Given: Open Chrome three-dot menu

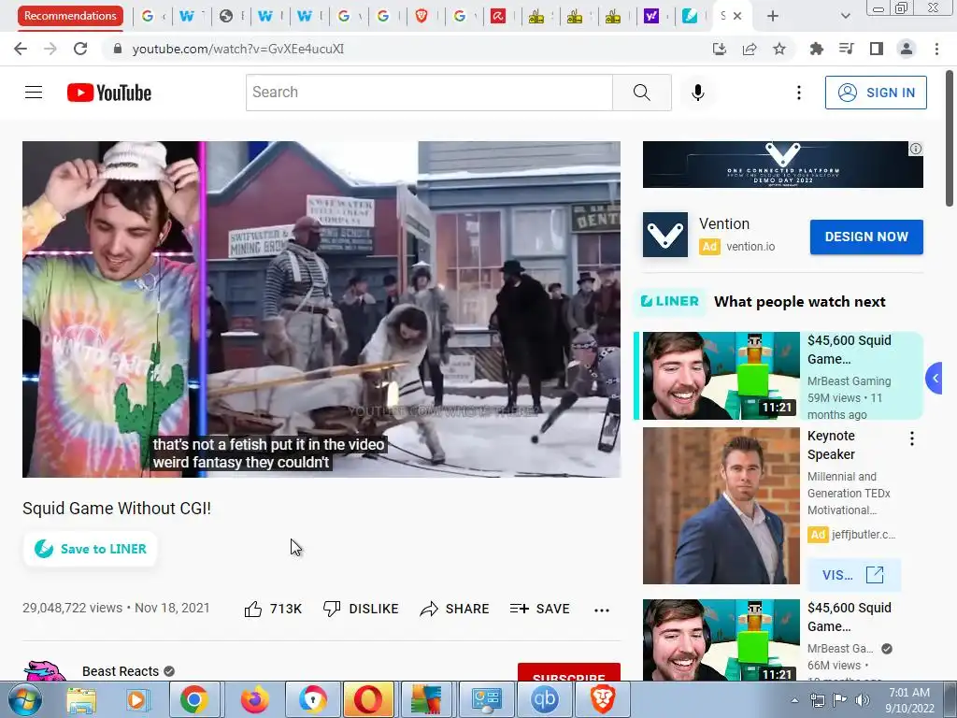Looking at the screenshot, I should tap(936, 49).
